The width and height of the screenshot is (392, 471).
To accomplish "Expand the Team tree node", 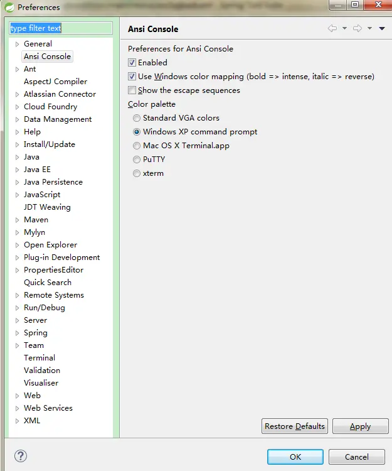I will [x=17, y=346].
